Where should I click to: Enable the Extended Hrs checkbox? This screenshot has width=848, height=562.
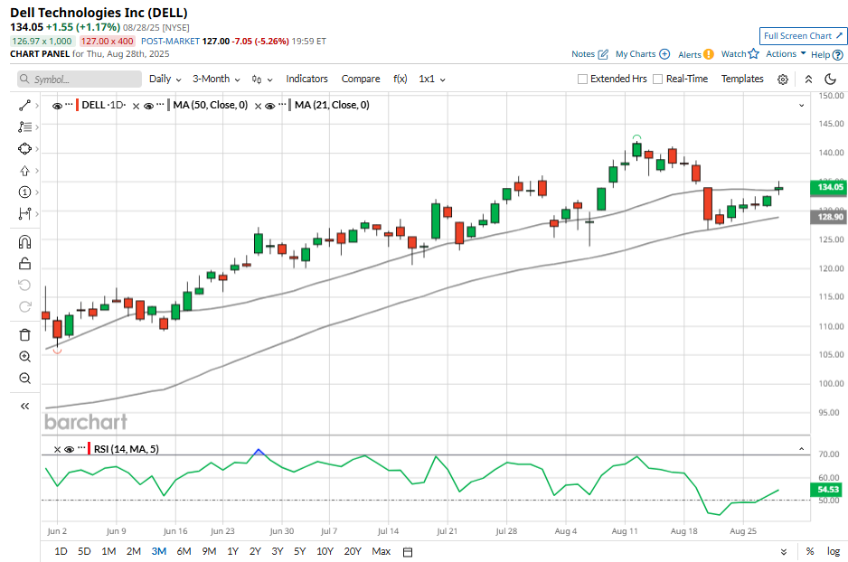(582, 79)
